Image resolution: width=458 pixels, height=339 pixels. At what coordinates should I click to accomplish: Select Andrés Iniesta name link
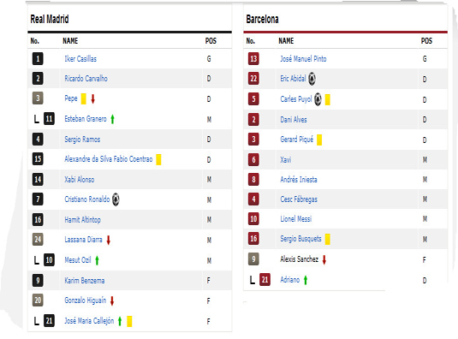tap(299, 179)
